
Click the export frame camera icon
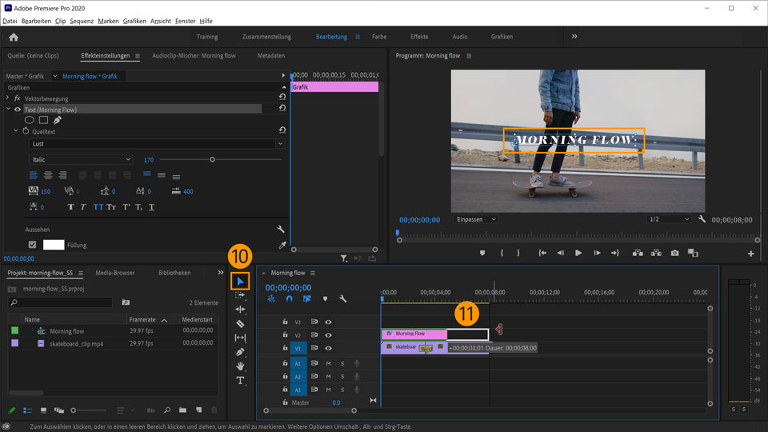(x=674, y=253)
